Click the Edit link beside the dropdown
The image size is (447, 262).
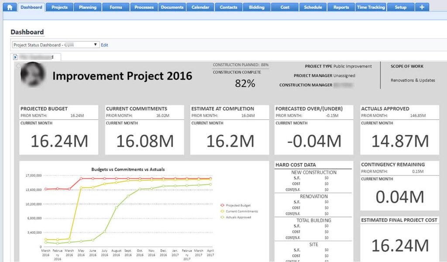pos(104,45)
